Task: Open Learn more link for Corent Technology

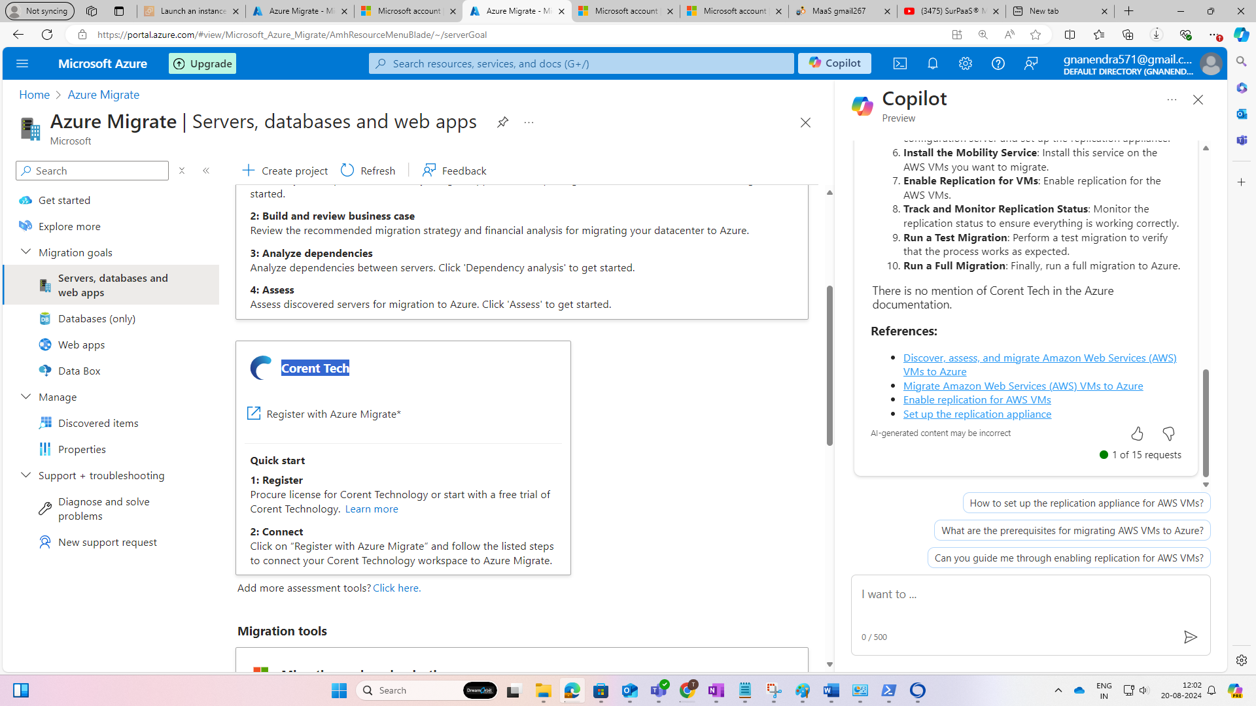Action: pos(371,509)
